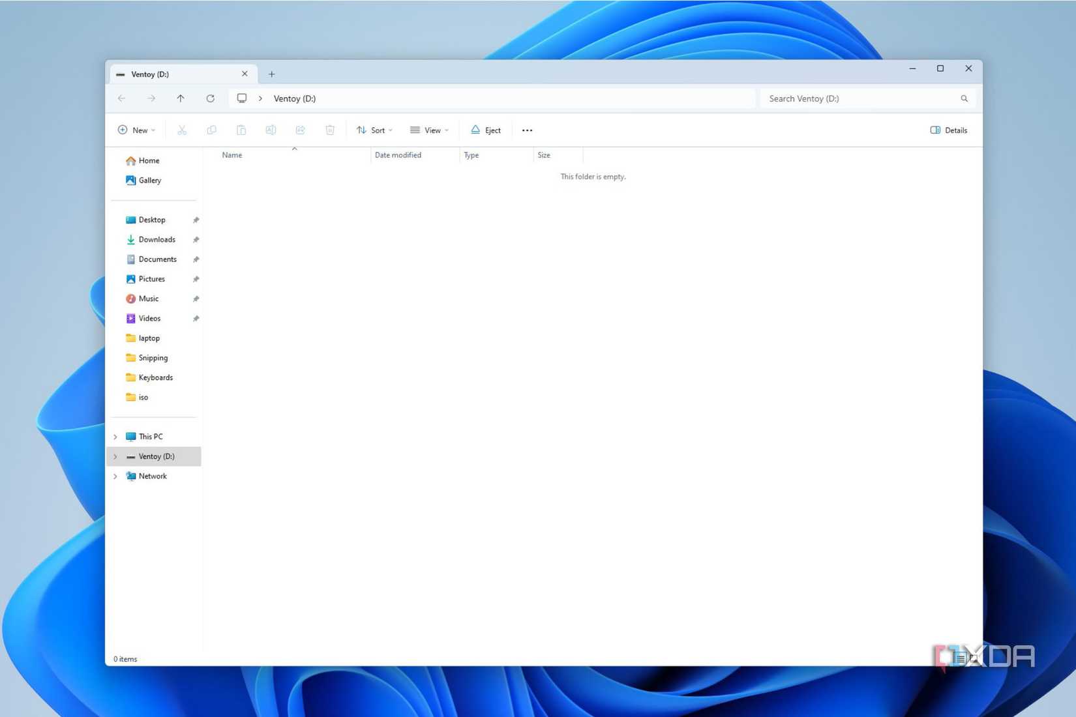Click the Share icon in the toolbar
The width and height of the screenshot is (1076, 717).
pos(300,130)
